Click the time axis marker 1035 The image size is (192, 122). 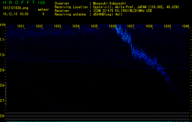[94, 26]
